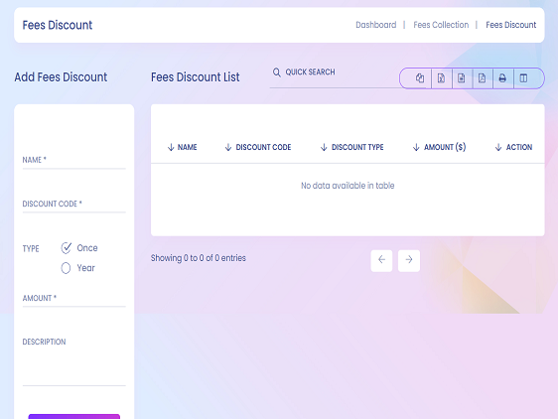Sort table by Name column
The image size is (558, 419).
[182, 147]
